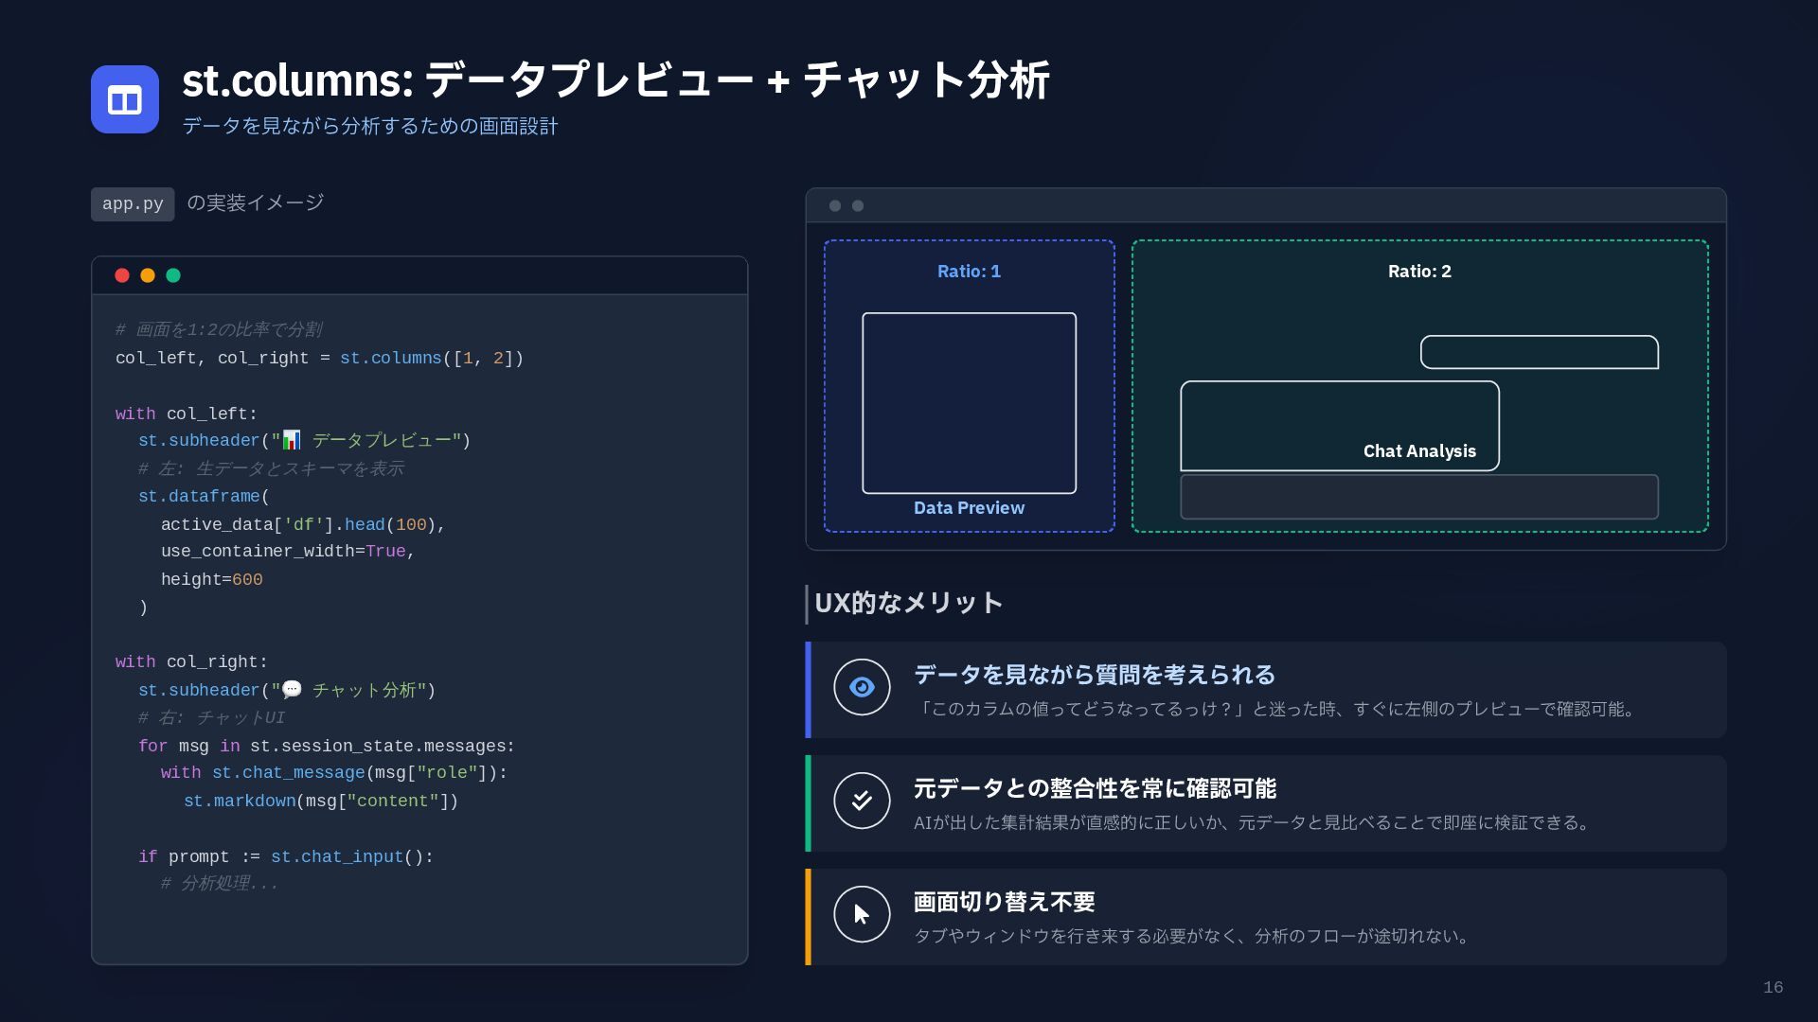Click the bar chart emoji in code
Screen dimensions: 1818x1022
click(x=292, y=440)
